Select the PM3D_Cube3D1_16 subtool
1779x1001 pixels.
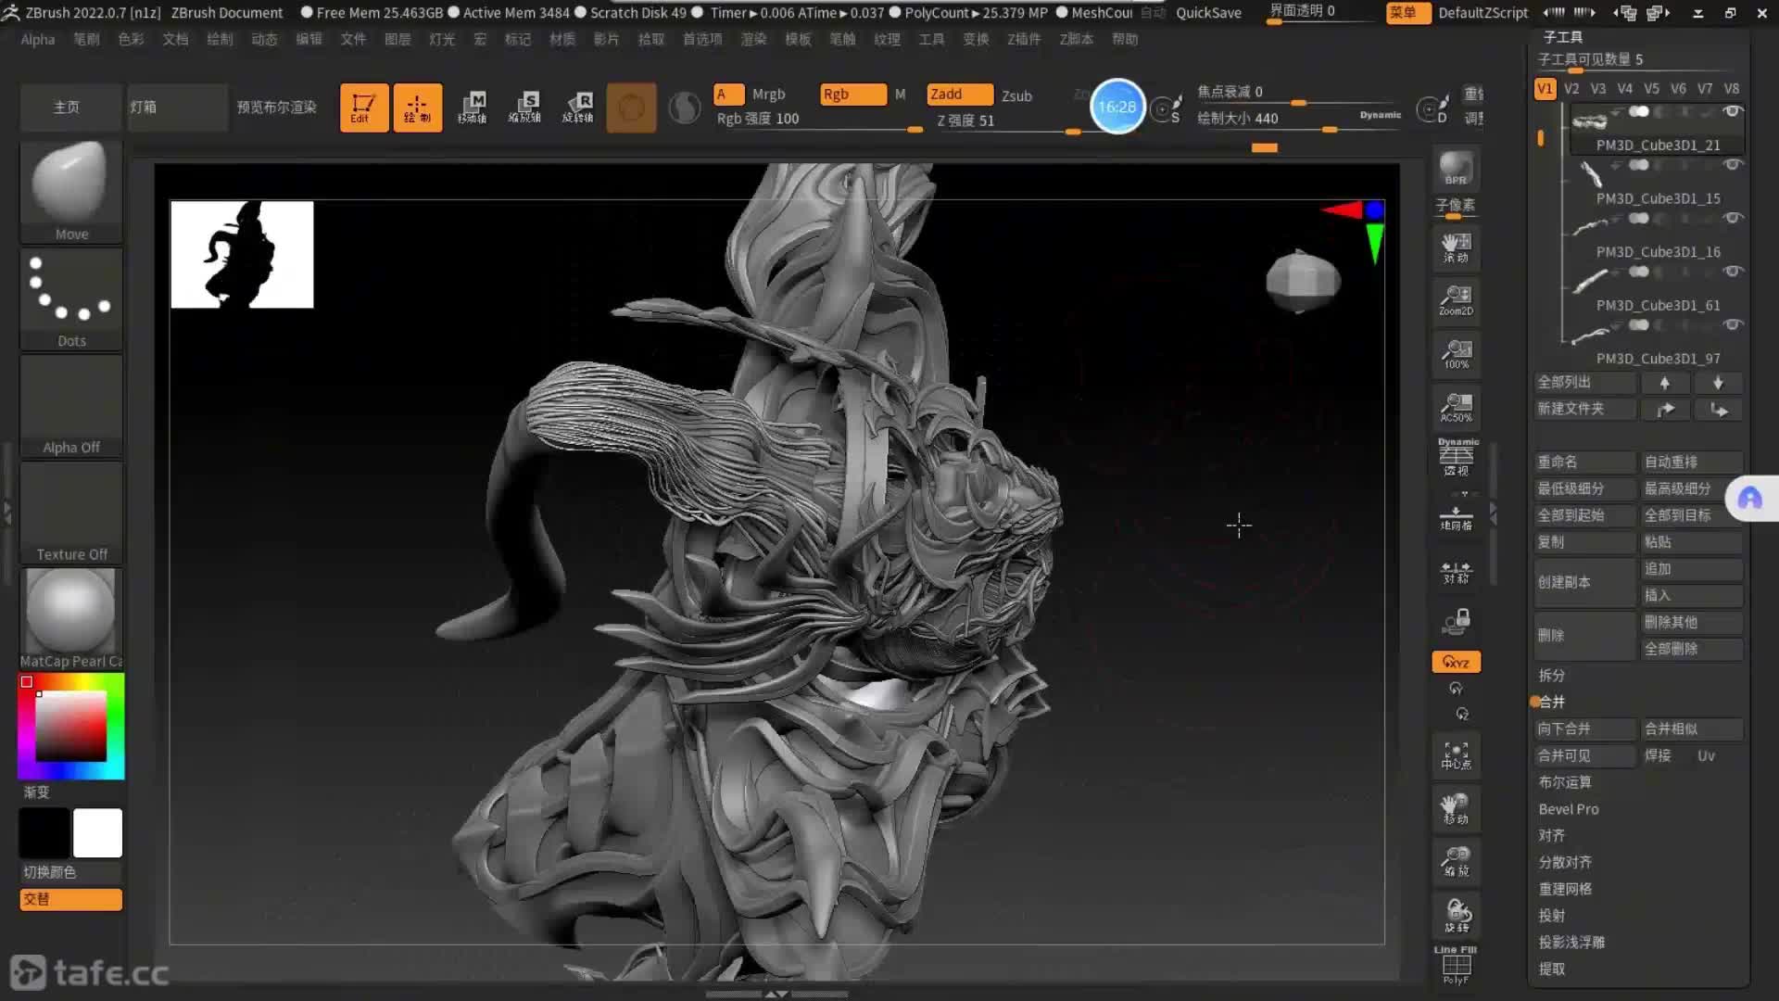[x=1658, y=251]
